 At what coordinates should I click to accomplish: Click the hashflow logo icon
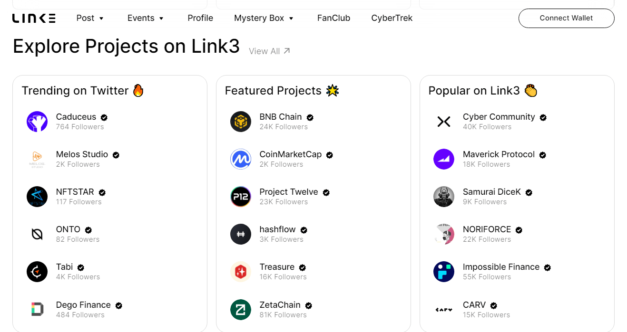click(241, 234)
